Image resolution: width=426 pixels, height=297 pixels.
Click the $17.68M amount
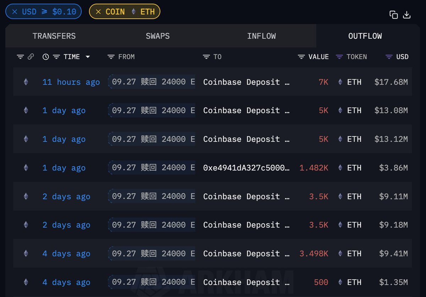[391, 82]
